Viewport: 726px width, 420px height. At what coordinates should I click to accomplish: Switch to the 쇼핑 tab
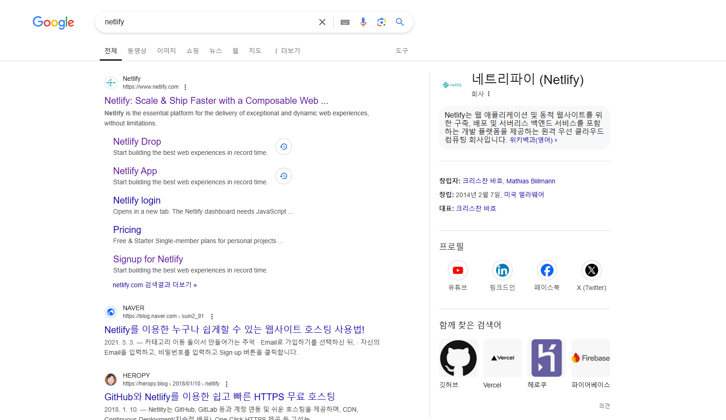coord(193,51)
